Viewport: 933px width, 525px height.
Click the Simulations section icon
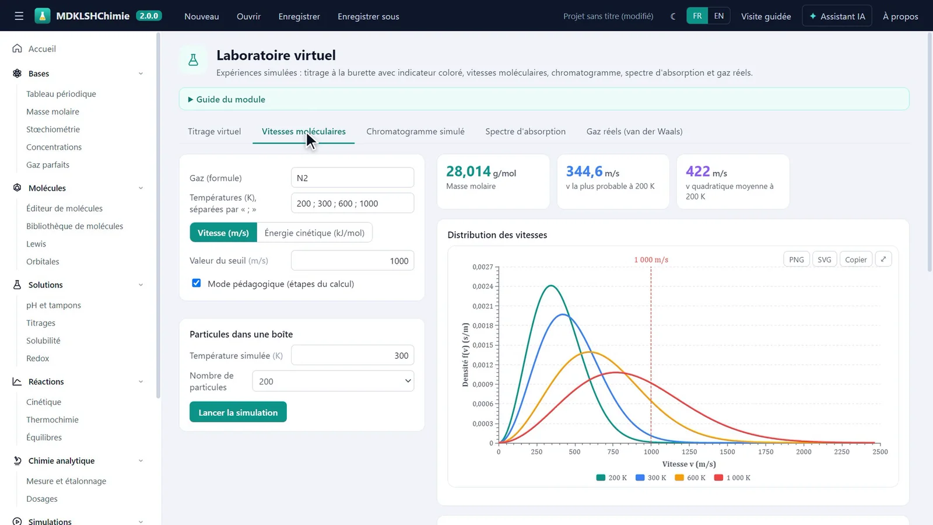(x=17, y=521)
